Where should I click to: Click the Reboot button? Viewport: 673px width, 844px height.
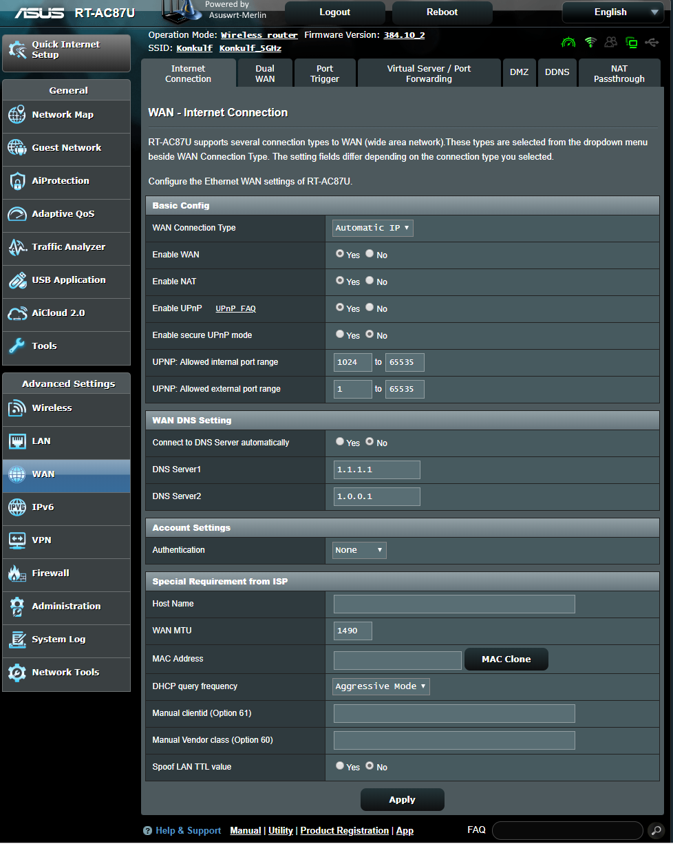tap(442, 12)
